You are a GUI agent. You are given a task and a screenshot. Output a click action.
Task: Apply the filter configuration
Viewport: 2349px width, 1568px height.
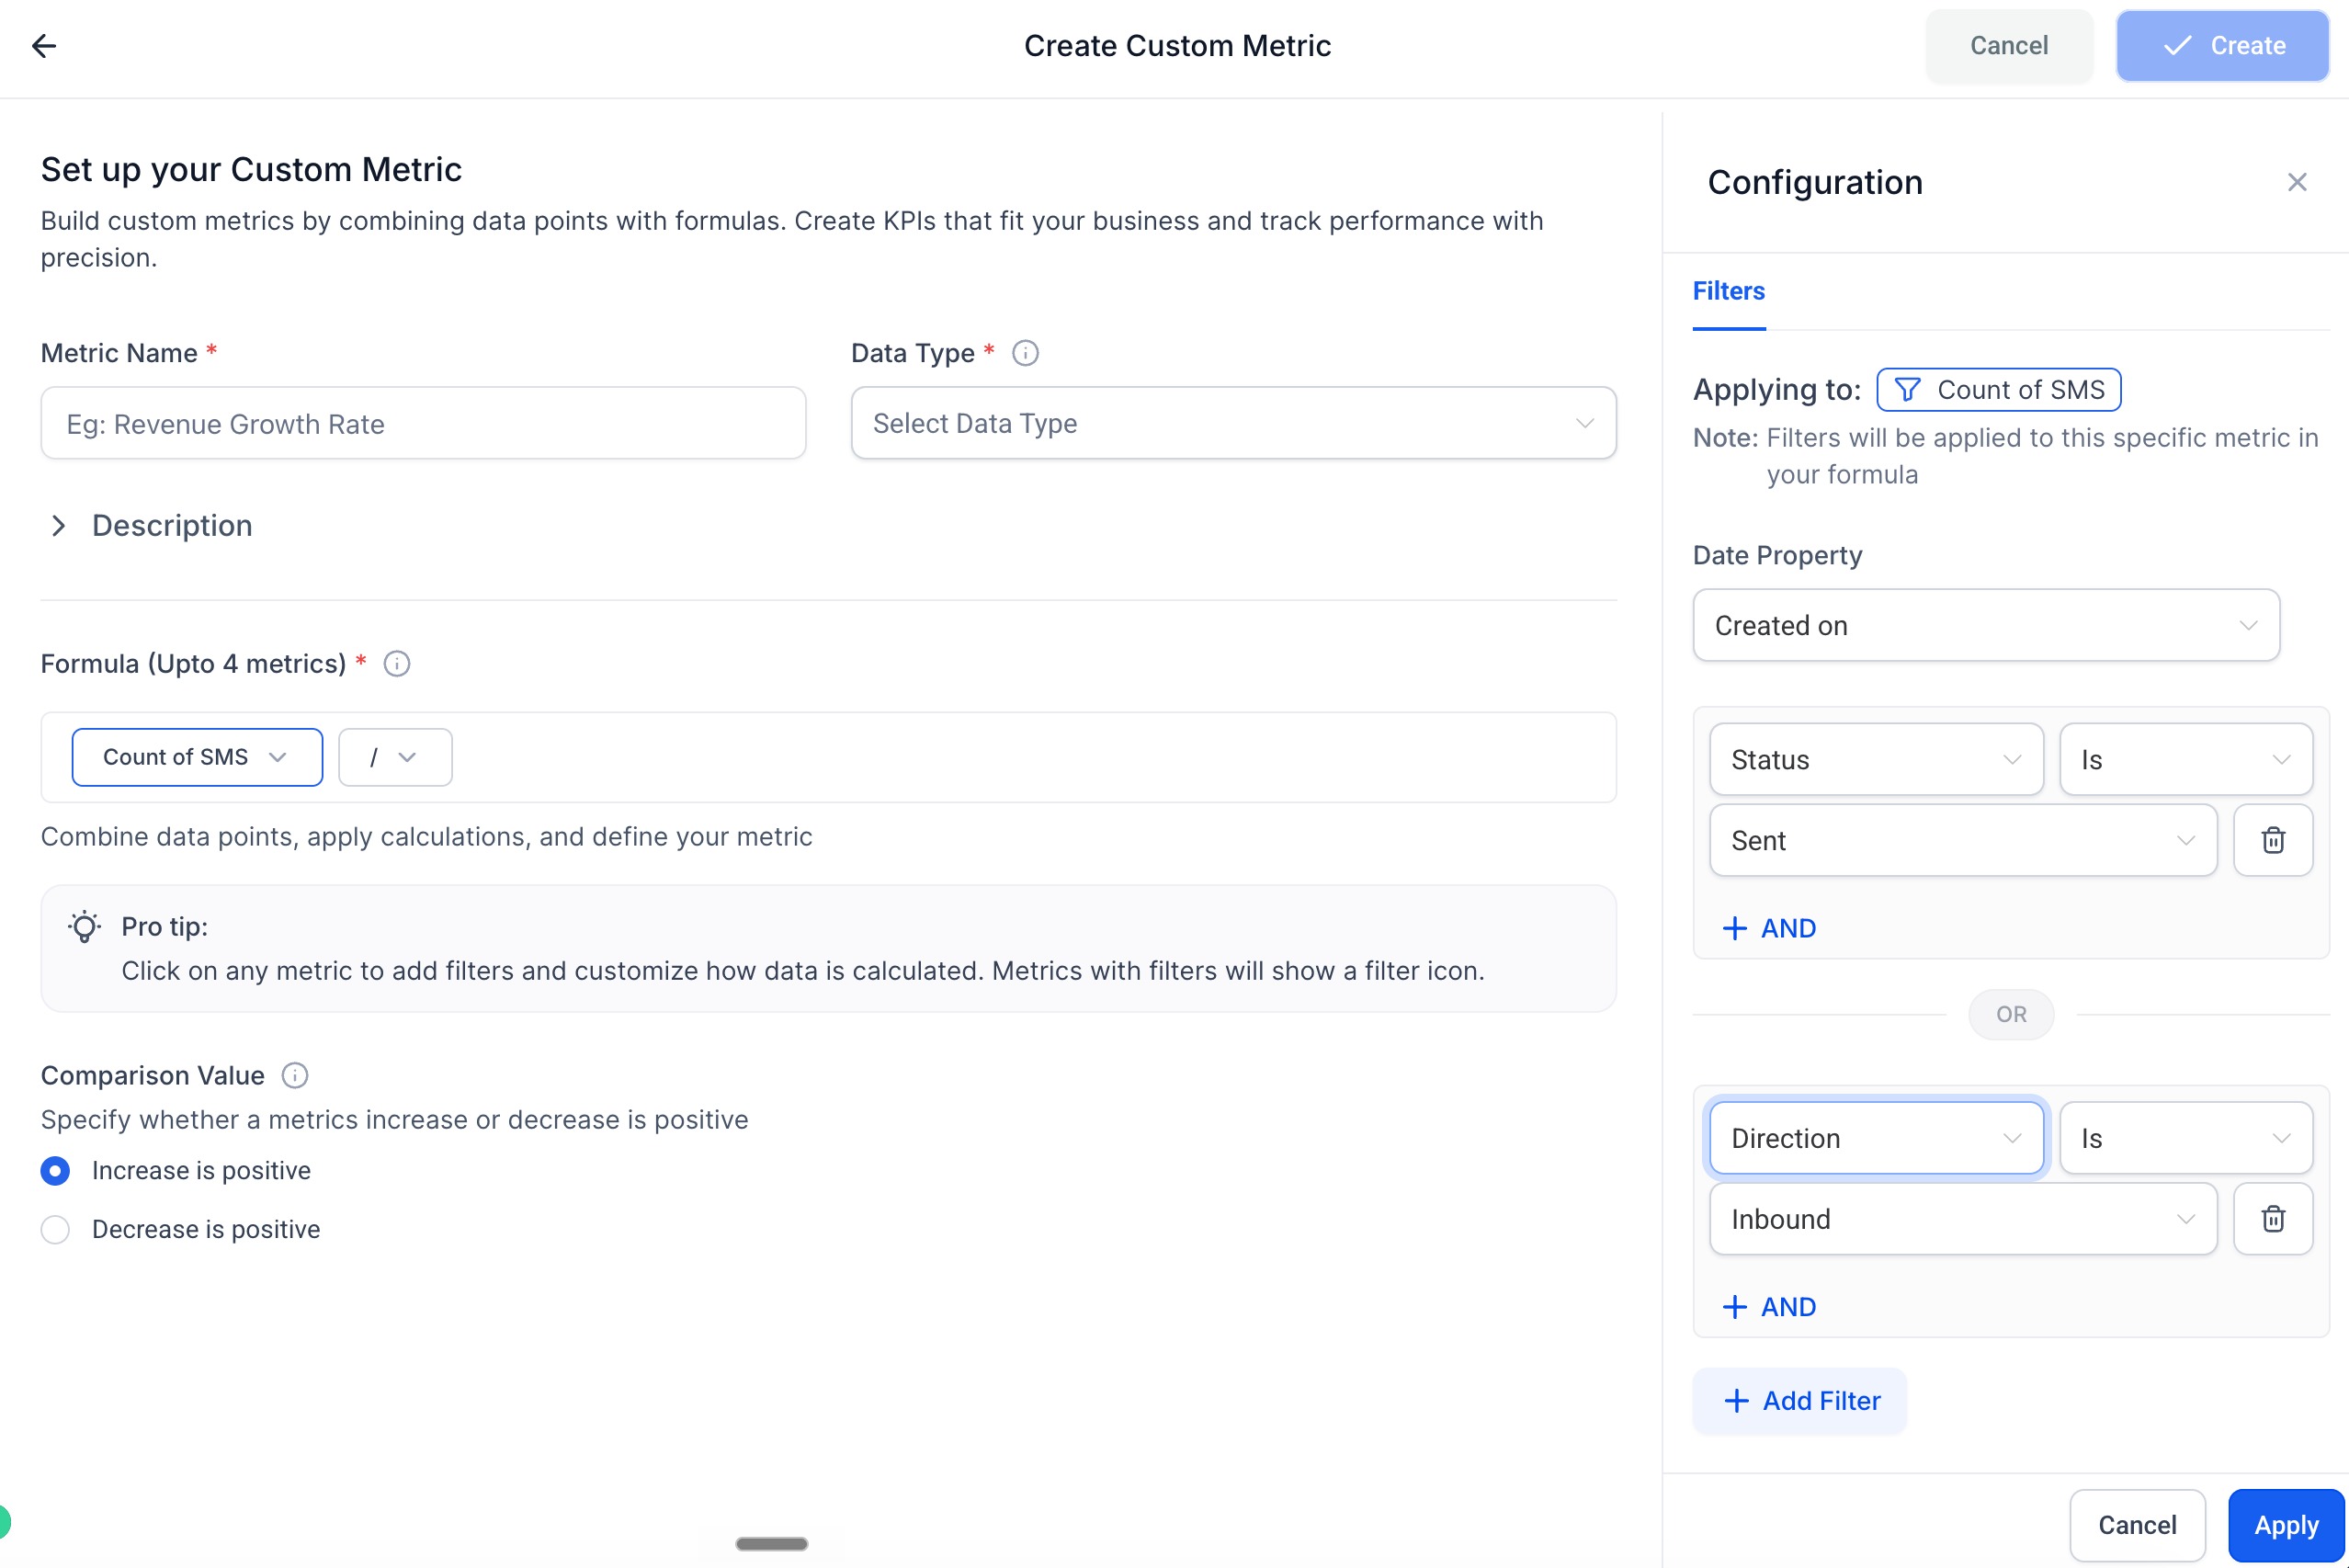click(2286, 1526)
